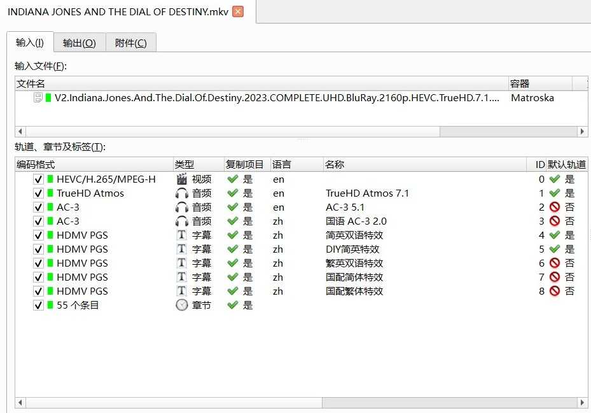The height and width of the screenshot is (413, 591).
Task: Uncheck the HEVC/H.265 video track checkbox
Action: pyautogui.click(x=39, y=179)
